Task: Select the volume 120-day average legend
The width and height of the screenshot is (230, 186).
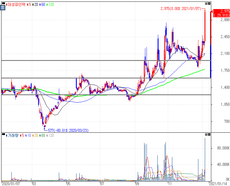Action: click(50, 135)
